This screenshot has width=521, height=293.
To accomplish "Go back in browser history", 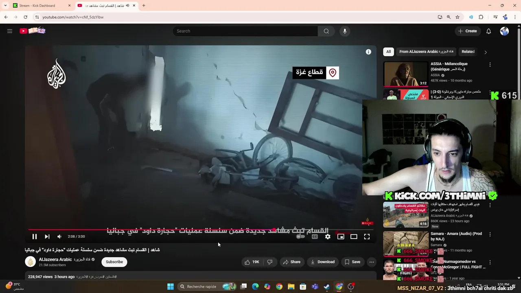I will pyautogui.click(x=6, y=17).
